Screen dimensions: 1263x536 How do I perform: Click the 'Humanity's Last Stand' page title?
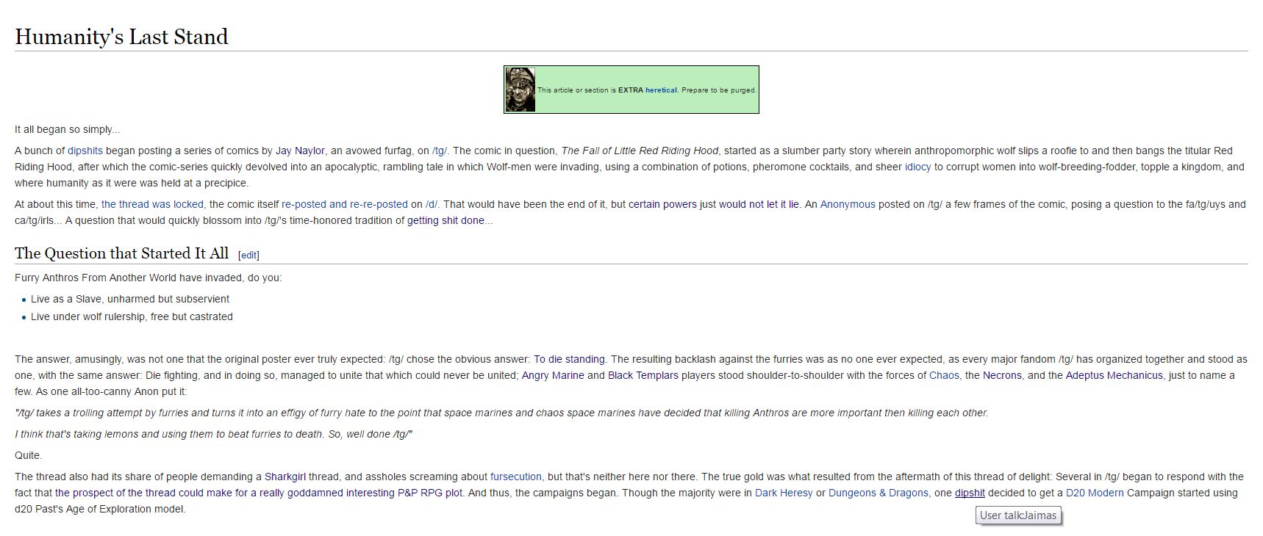pyautogui.click(x=121, y=37)
